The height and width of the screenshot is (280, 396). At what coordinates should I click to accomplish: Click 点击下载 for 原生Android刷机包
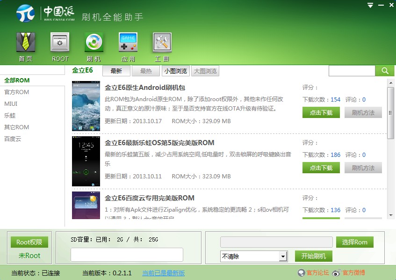tap(321, 112)
